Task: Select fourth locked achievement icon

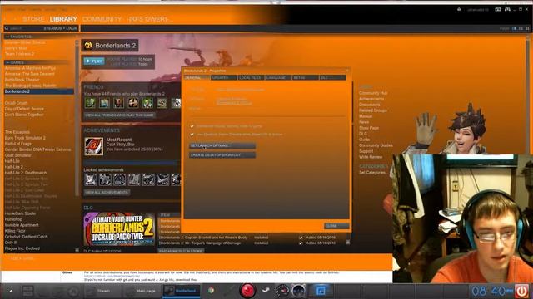Action: coord(133,179)
